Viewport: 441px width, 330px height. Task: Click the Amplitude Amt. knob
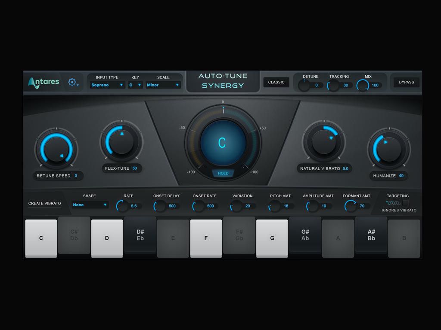point(312,206)
